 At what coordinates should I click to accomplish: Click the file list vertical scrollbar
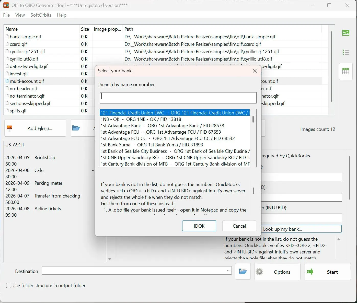[331, 66]
